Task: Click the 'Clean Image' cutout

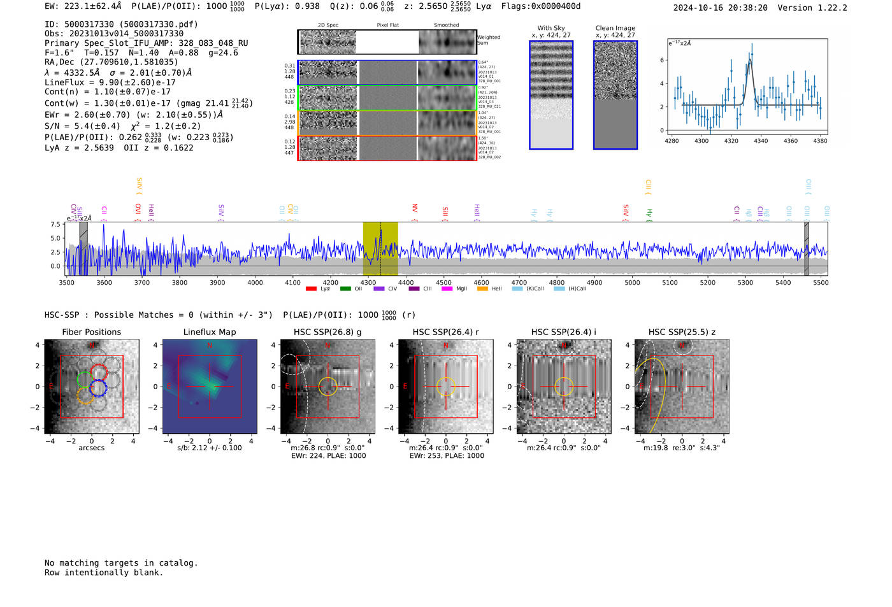Action: 615,95
